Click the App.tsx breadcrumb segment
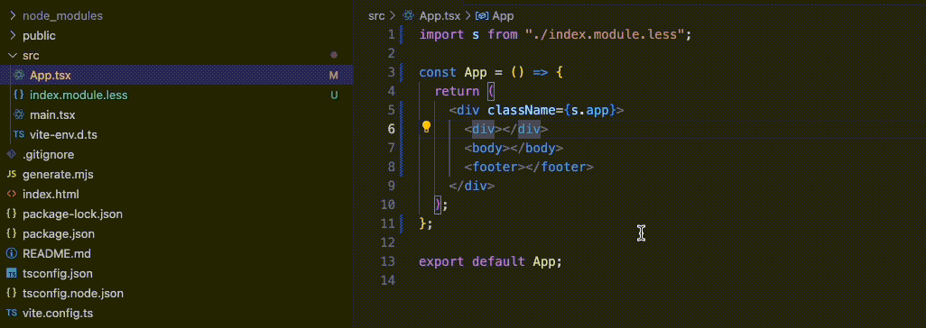 pyautogui.click(x=440, y=16)
